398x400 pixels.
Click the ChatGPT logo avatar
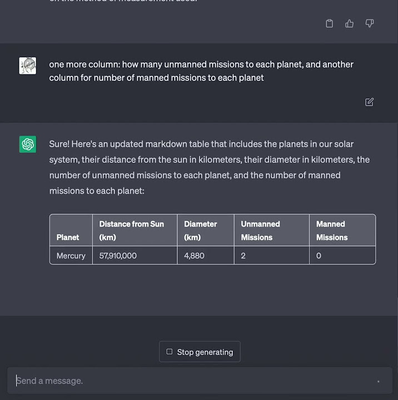(28, 144)
